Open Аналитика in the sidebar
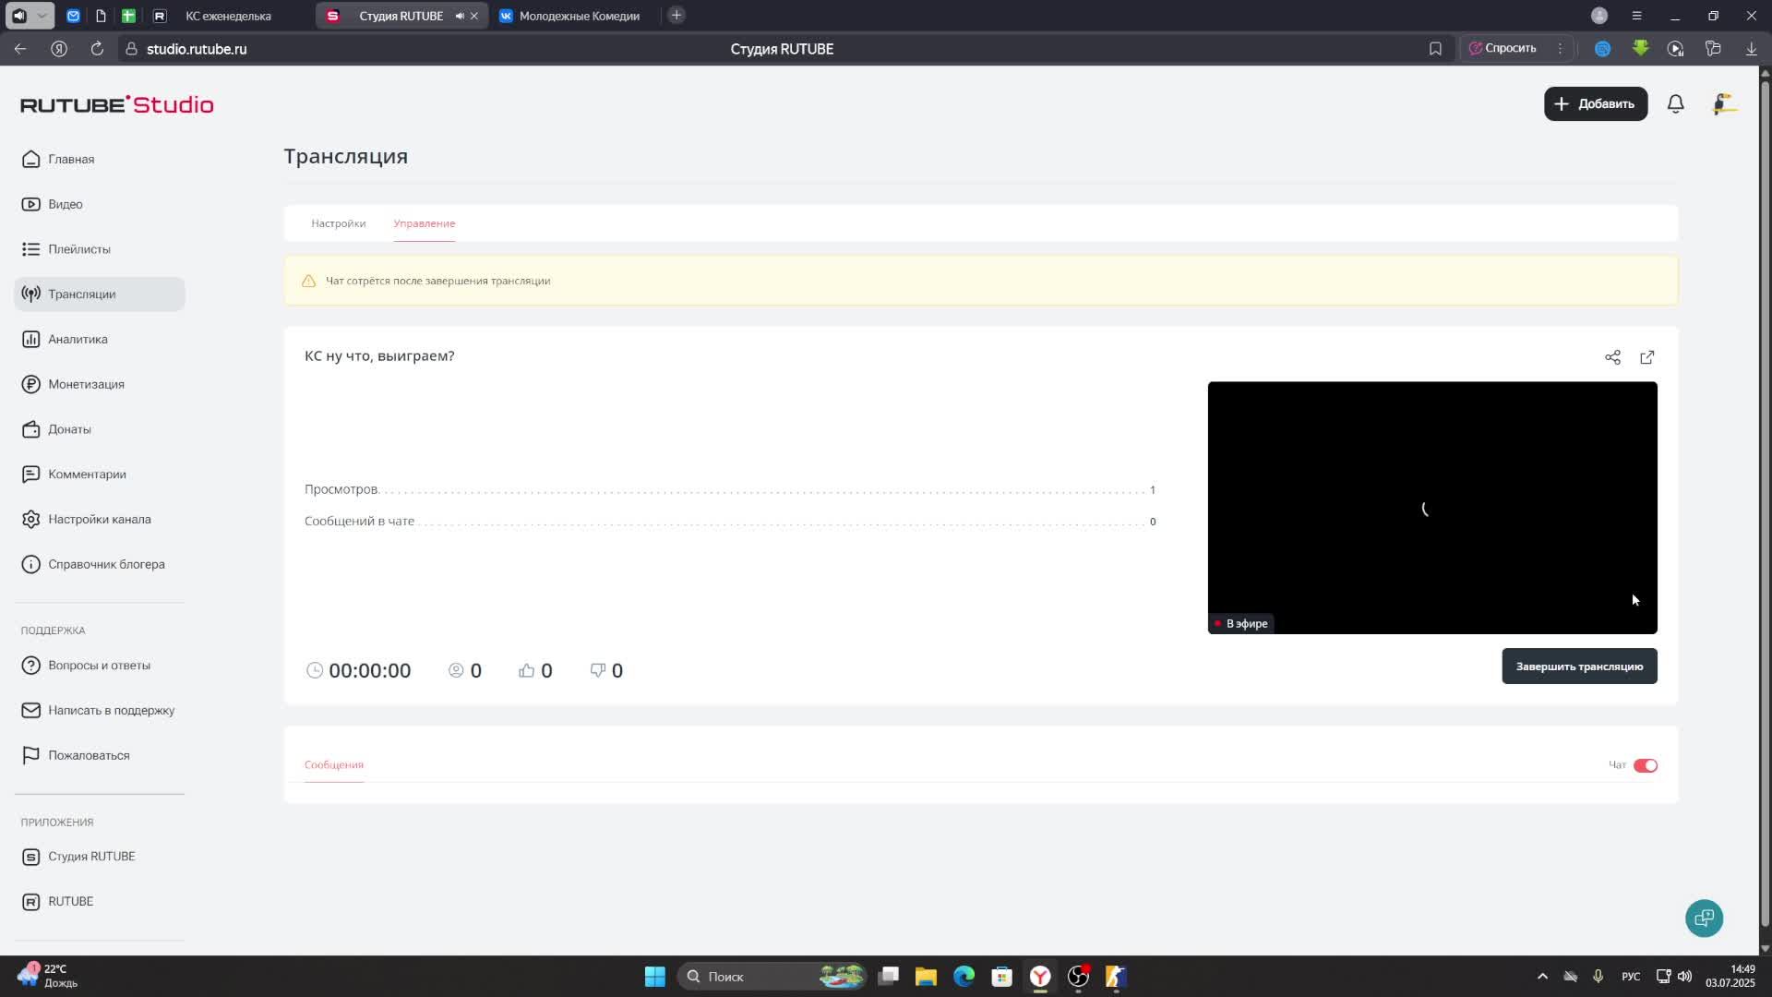The image size is (1772, 997). coord(78,339)
